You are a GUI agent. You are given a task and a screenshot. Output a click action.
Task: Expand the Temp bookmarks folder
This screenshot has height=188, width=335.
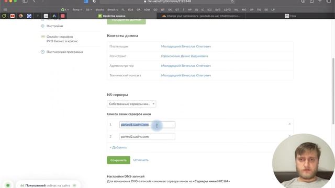(77, 9)
